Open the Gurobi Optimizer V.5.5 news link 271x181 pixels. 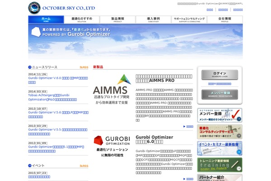(x=58, y=132)
